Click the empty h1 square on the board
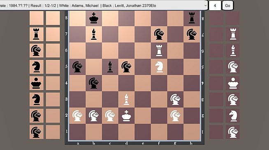Image resolution: width=269 pixels, height=150 pixels. [x=192, y=132]
